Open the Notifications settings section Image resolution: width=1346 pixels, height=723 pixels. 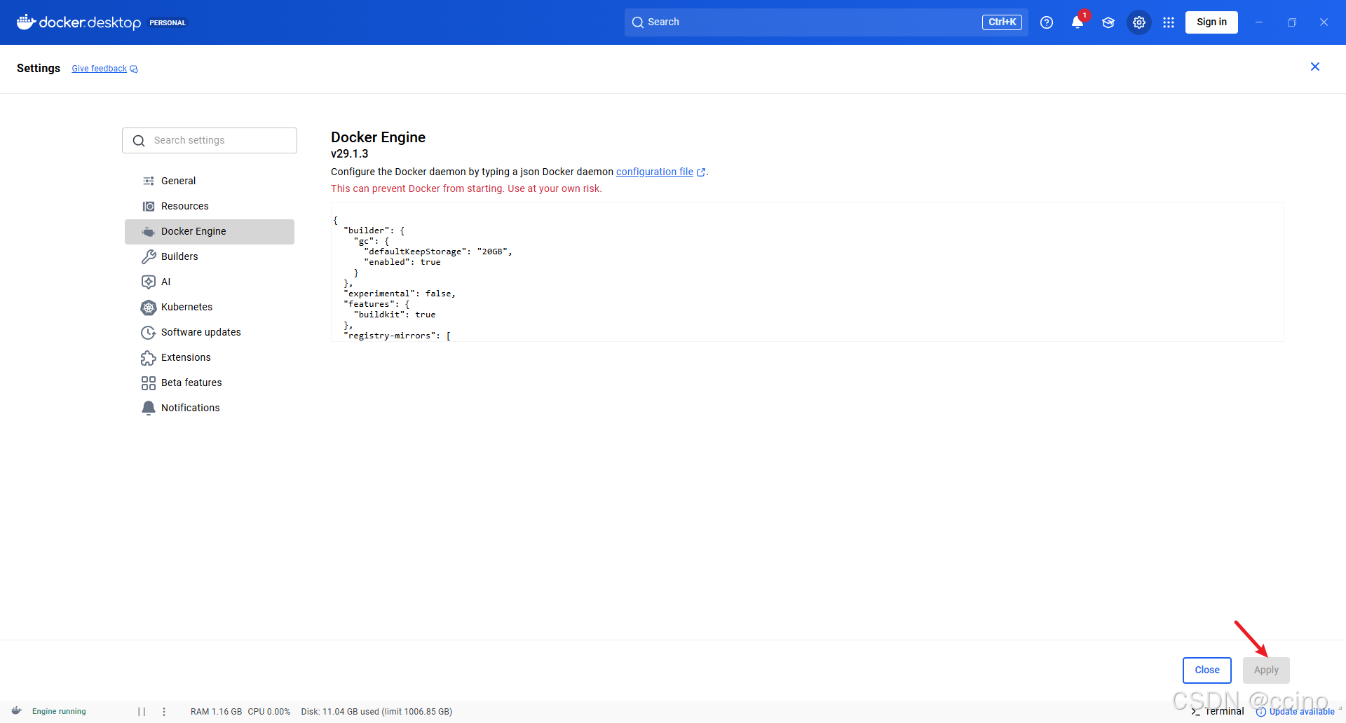[210, 408]
